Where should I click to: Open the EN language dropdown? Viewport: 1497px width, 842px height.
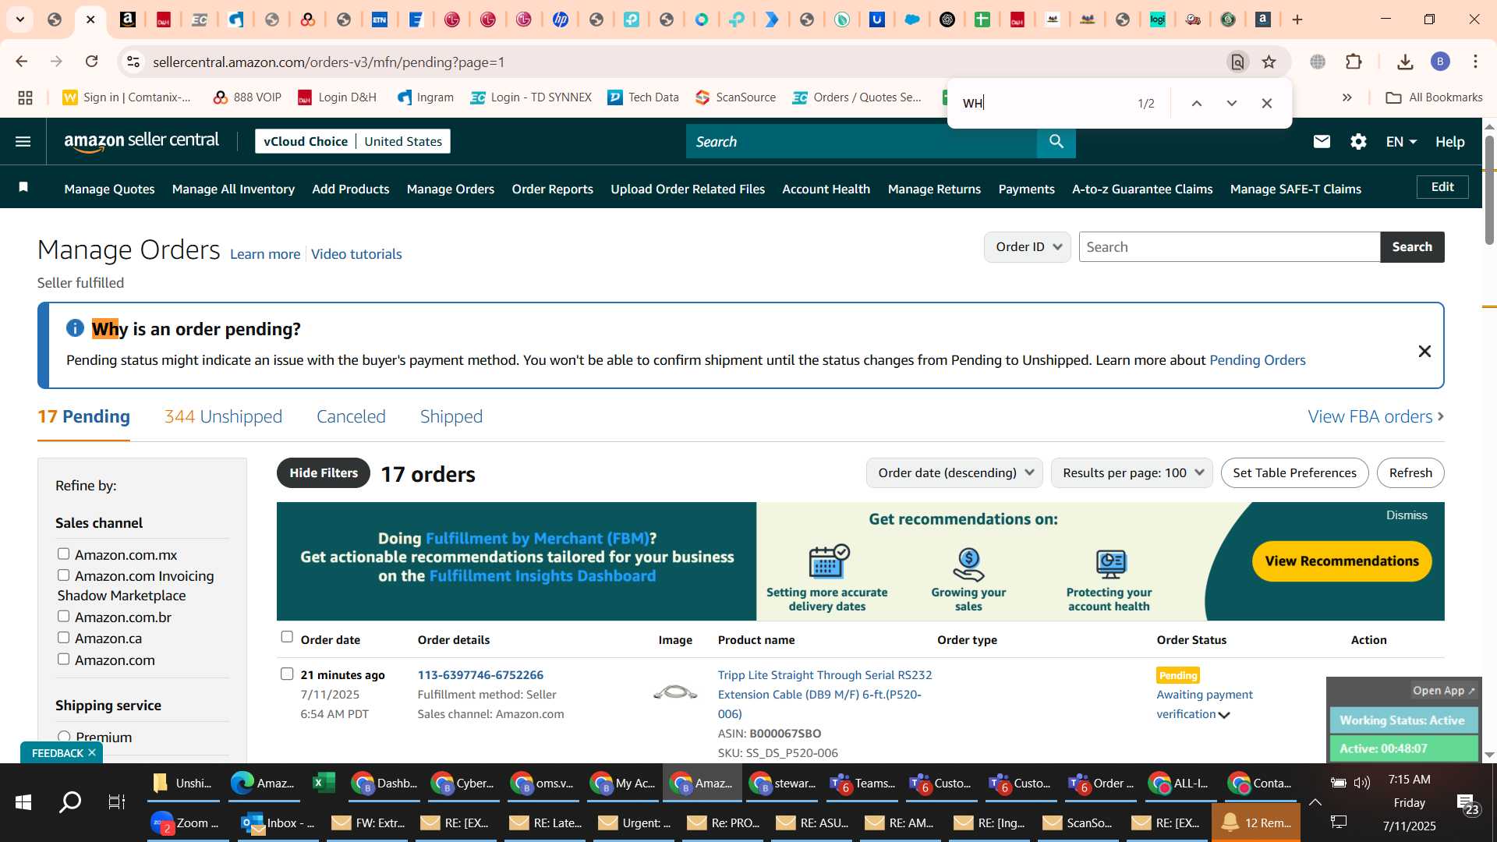1400,141
